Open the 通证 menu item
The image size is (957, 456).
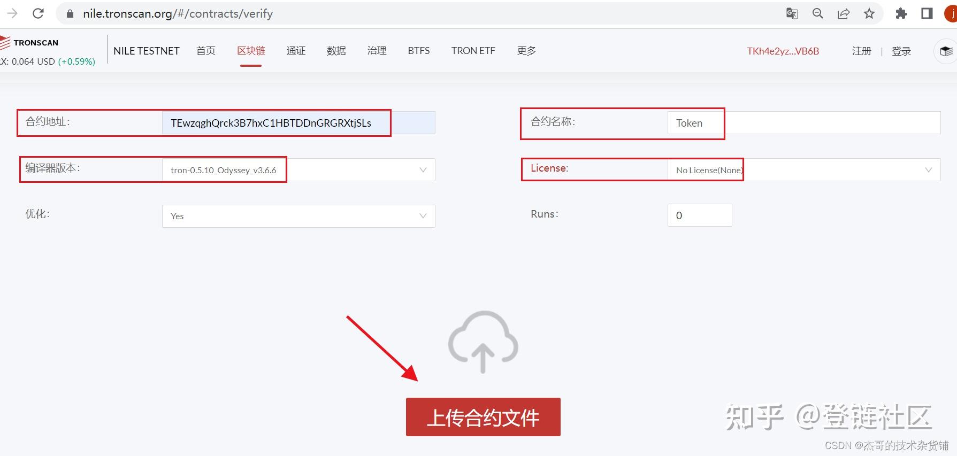[x=296, y=51]
